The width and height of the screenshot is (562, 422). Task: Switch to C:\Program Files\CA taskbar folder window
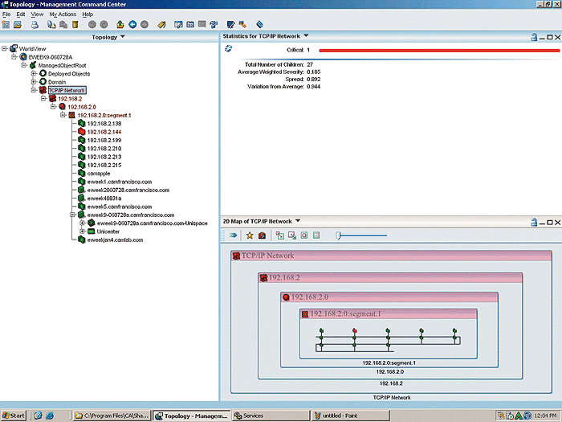112,416
